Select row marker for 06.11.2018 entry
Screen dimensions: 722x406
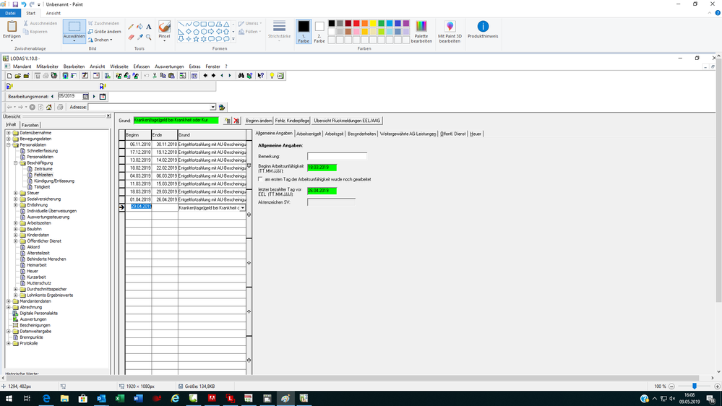122,144
